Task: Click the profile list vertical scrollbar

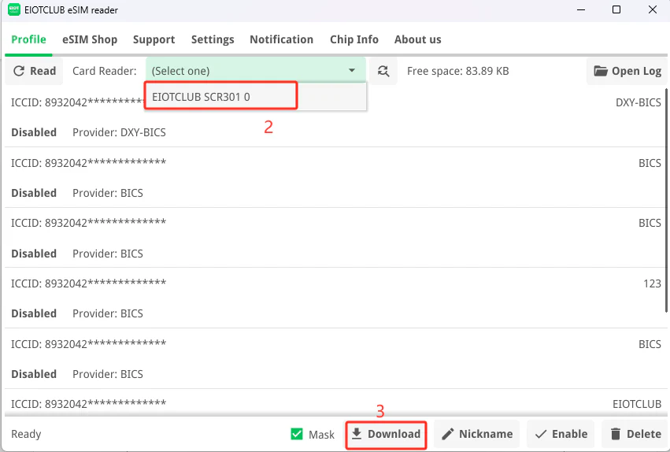Action: pos(666,200)
